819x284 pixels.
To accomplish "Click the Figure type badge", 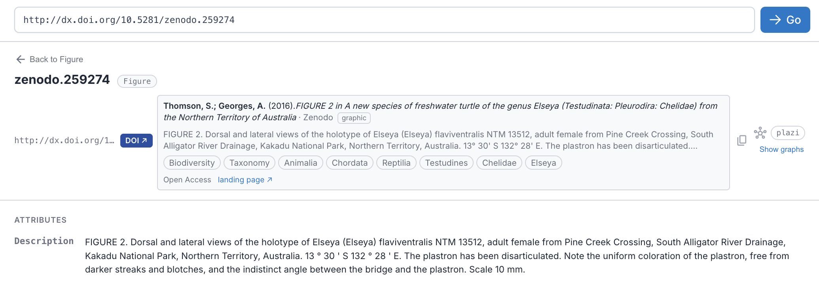I will point(137,81).
